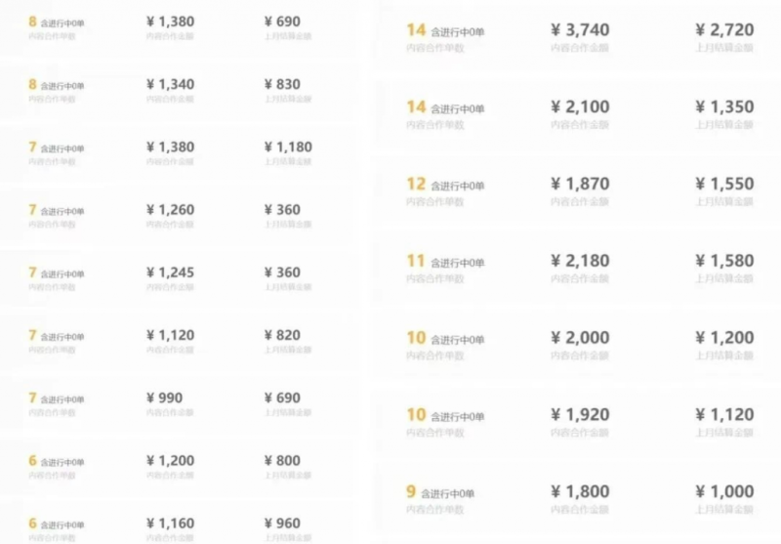This screenshot has width=781, height=544.
Task: Select the ¥2,720 last month settlement amount
Action: coord(724,30)
